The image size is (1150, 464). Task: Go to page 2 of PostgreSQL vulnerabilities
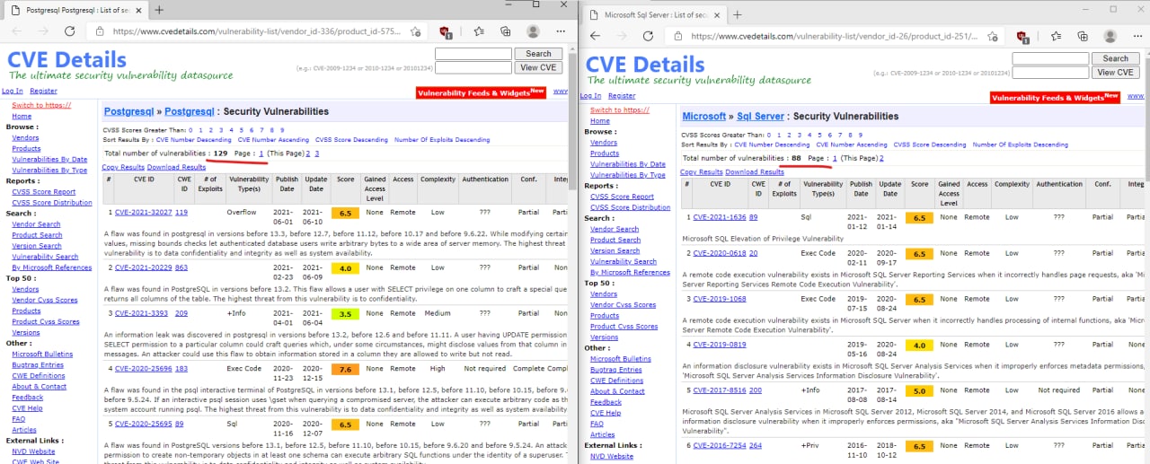point(308,153)
